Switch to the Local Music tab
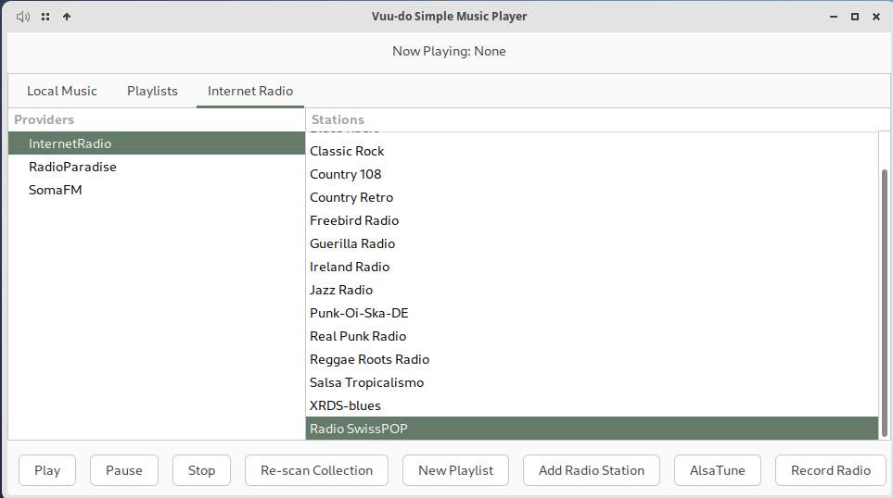The height and width of the screenshot is (498, 893). click(x=62, y=91)
